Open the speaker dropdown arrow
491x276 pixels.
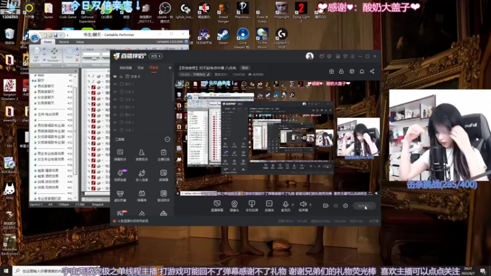(x=311, y=205)
